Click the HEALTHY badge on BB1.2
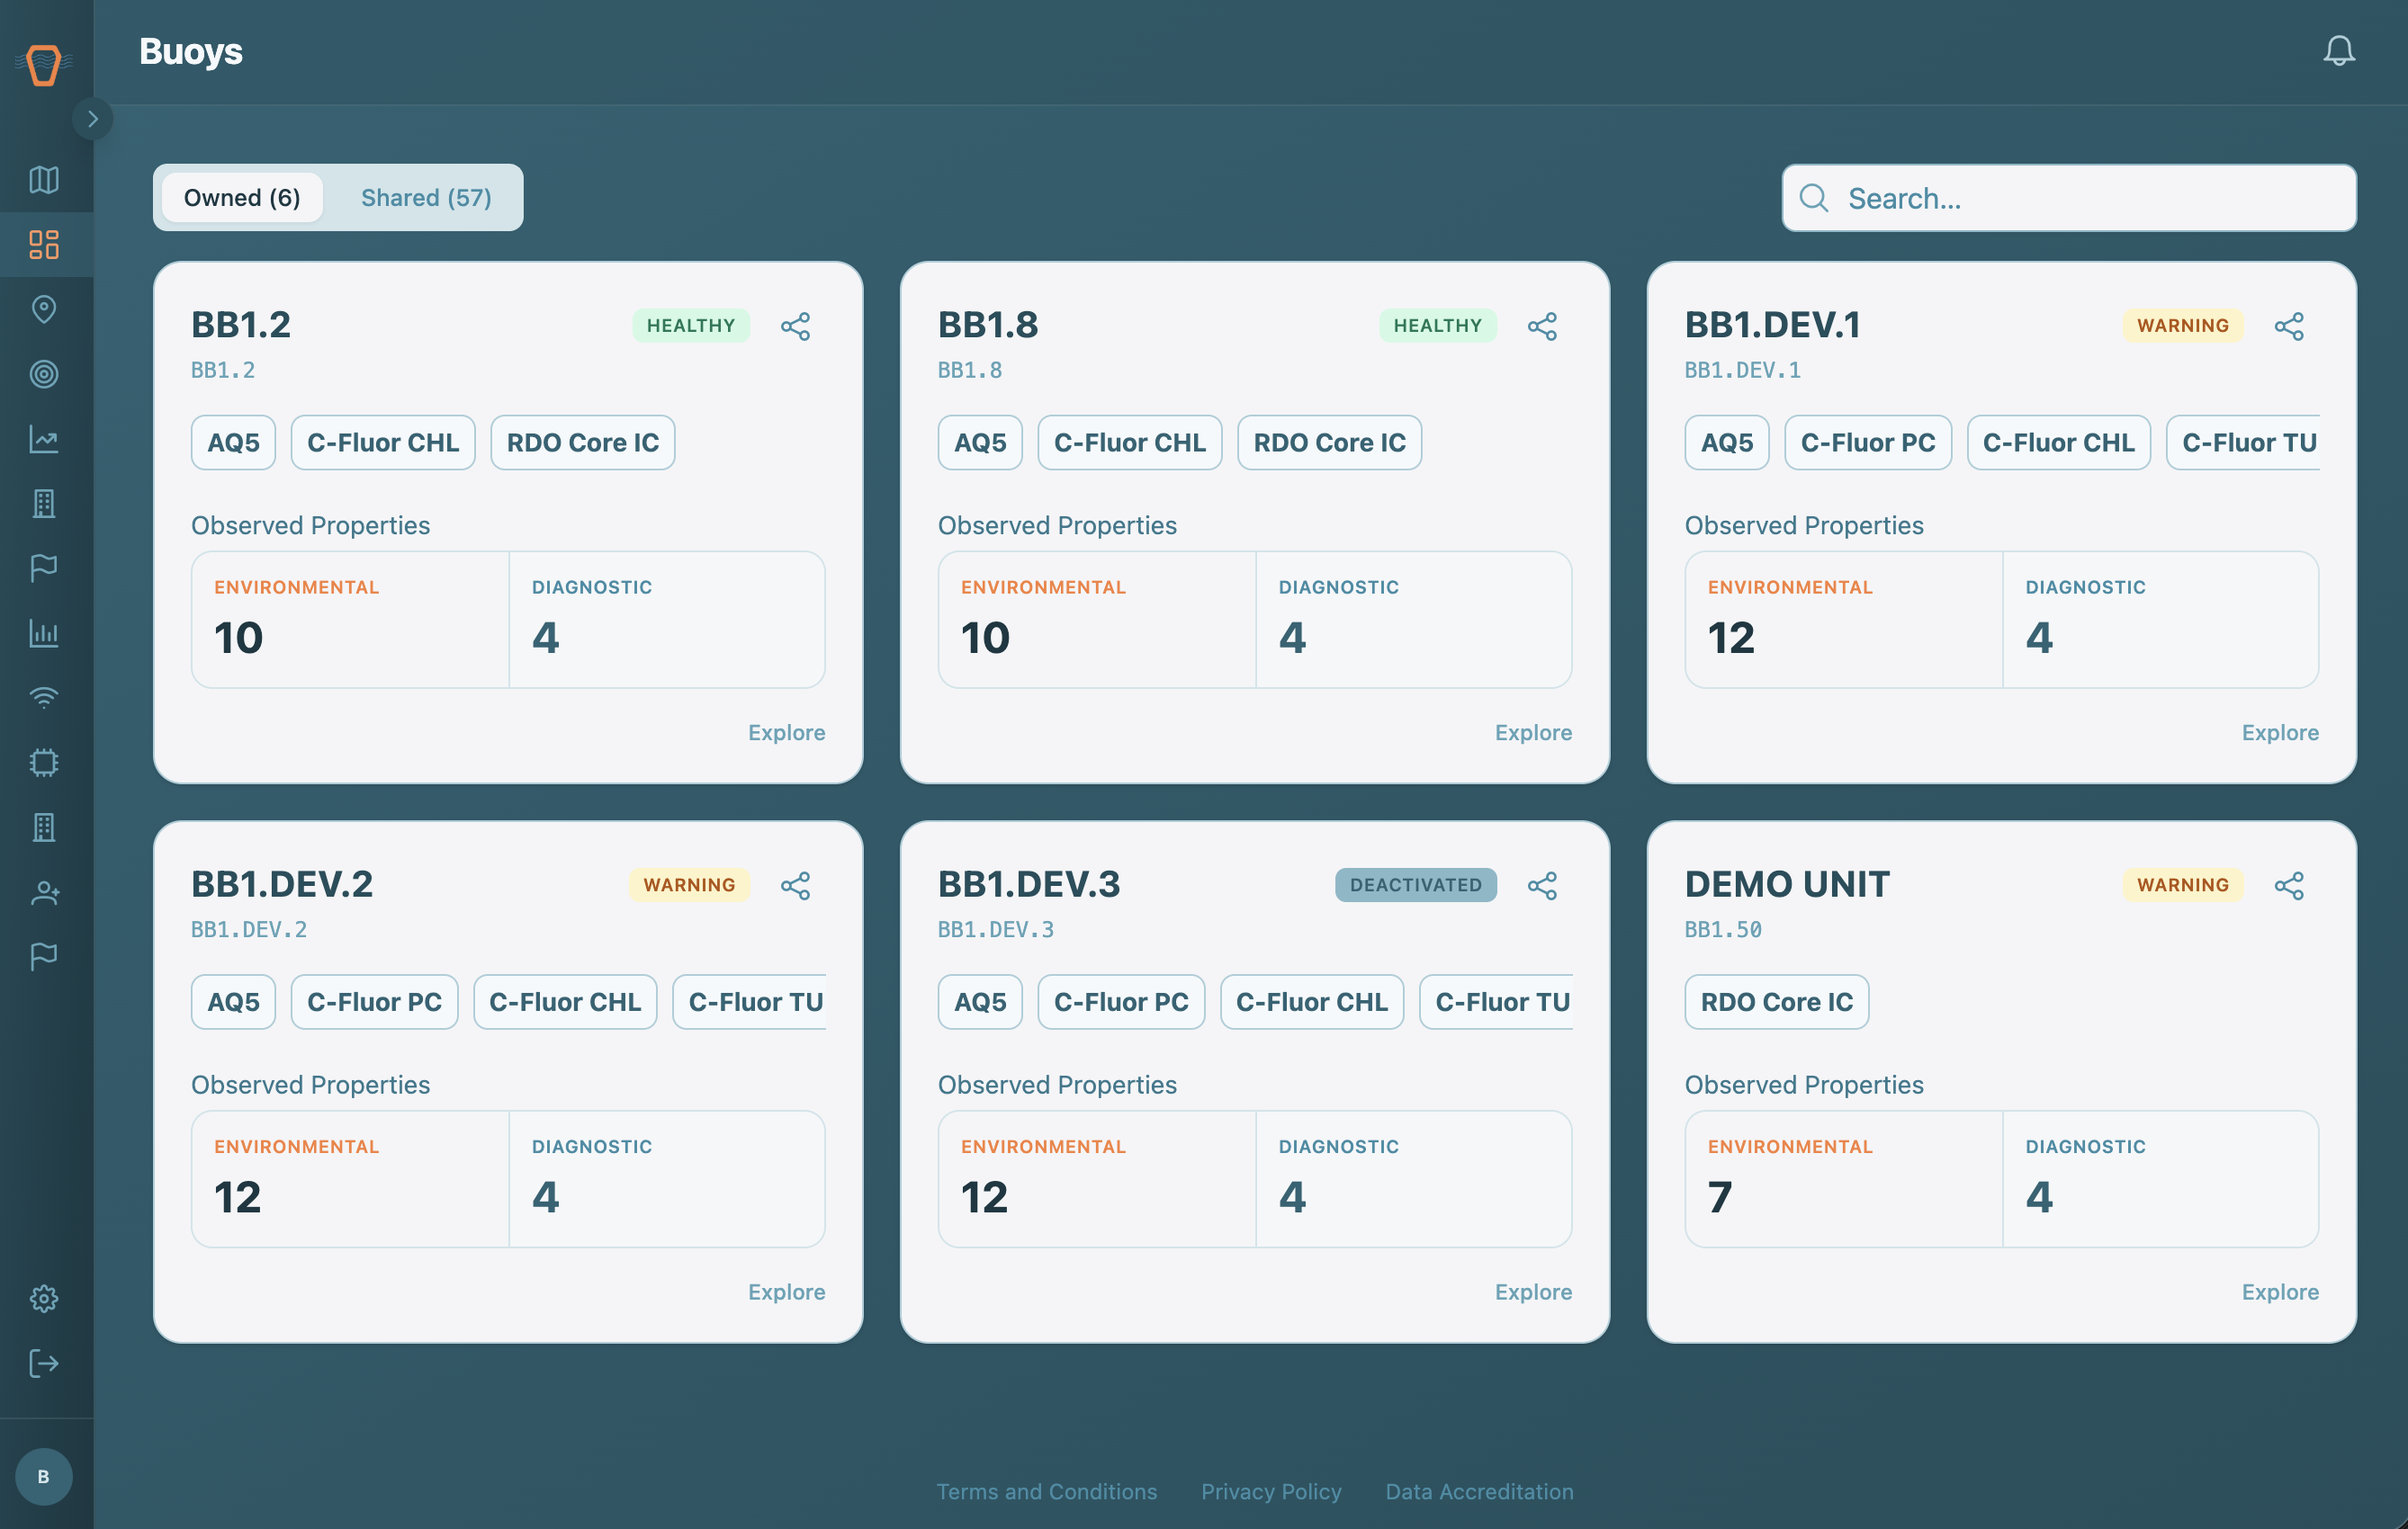 tap(690, 326)
